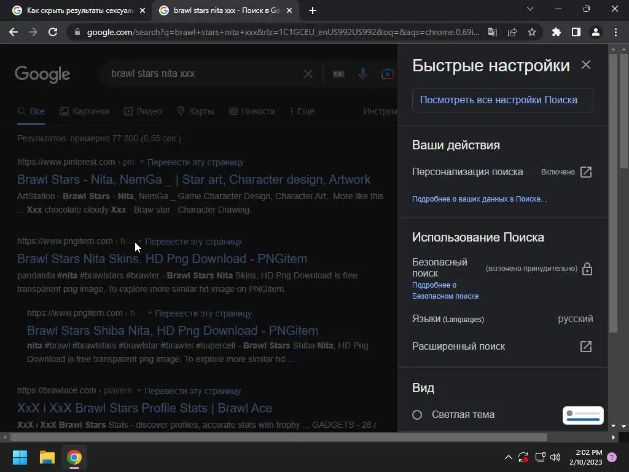629x472 pixels.
Task: Click the browser forward arrow
Action: coord(33,32)
